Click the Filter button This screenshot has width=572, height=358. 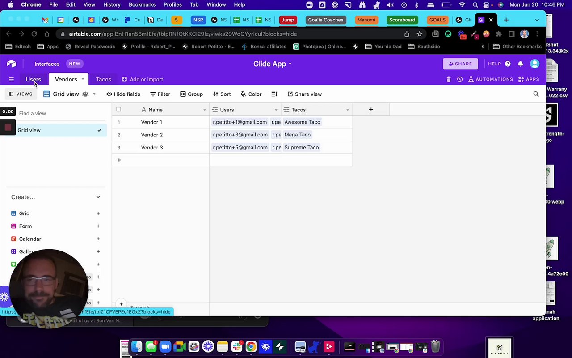coord(160,94)
